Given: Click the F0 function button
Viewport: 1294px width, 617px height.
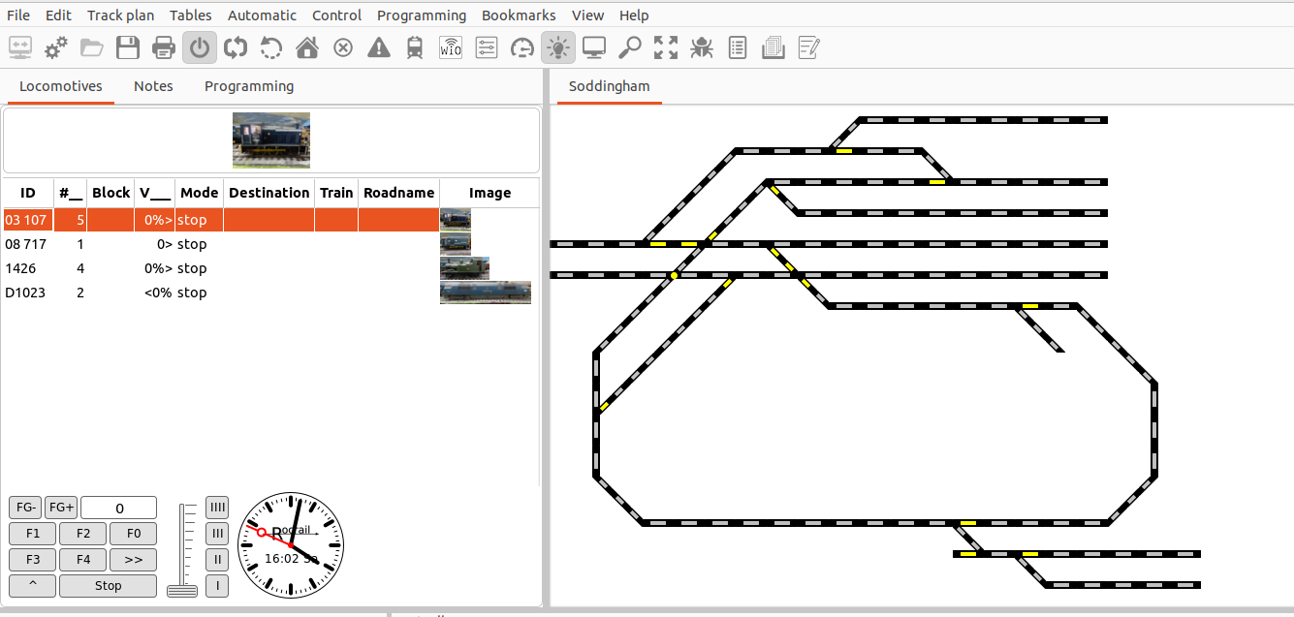Looking at the screenshot, I should click(x=133, y=533).
